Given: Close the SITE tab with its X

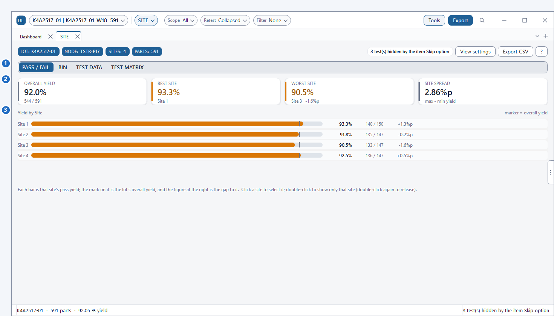Looking at the screenshot, I should pos(78,36).
